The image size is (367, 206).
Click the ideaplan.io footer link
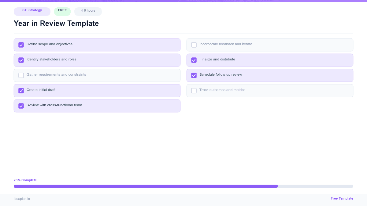21,199
